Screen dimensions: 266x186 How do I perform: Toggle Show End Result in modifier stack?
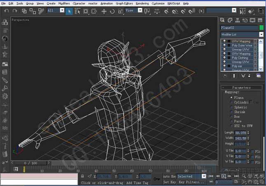coord(234,76)
